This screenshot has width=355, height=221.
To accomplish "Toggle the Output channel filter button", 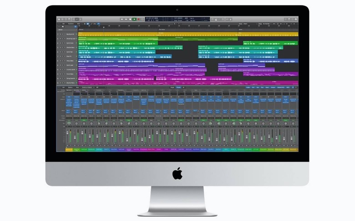I will (x=273, y=88).
